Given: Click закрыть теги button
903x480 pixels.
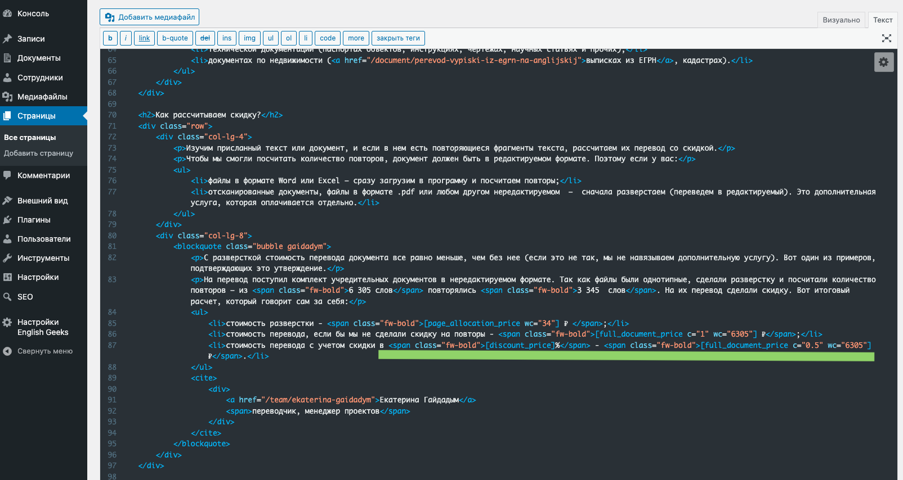Looking at the screenshot, I should (398, 38).
